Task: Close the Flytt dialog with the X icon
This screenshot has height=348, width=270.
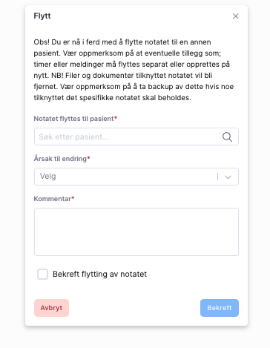Action: 235,16
